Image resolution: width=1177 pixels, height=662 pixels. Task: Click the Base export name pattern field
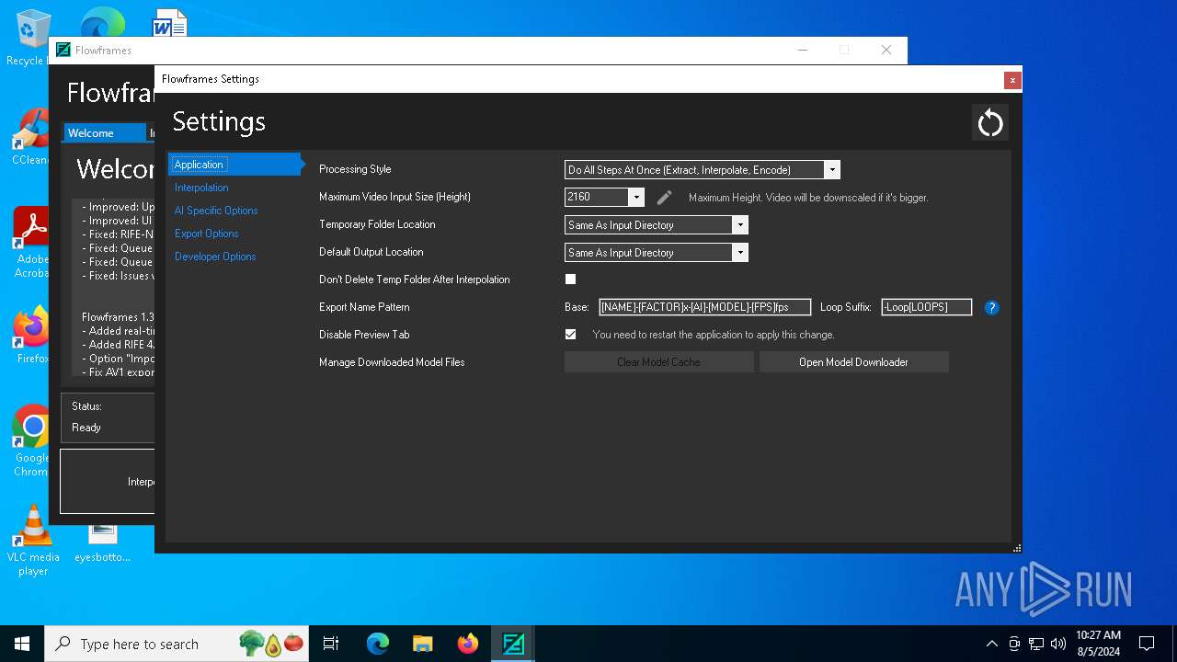tap(704, 307)
